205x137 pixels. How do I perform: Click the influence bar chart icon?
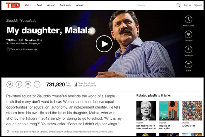pyautogui.click(x=75, y=84)
